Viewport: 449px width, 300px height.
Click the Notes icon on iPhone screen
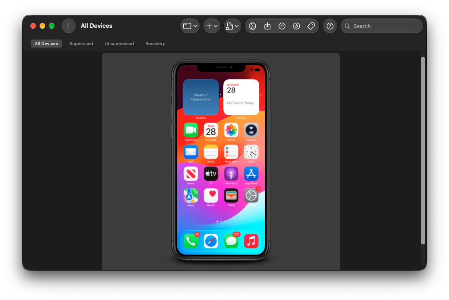point(211,152)
